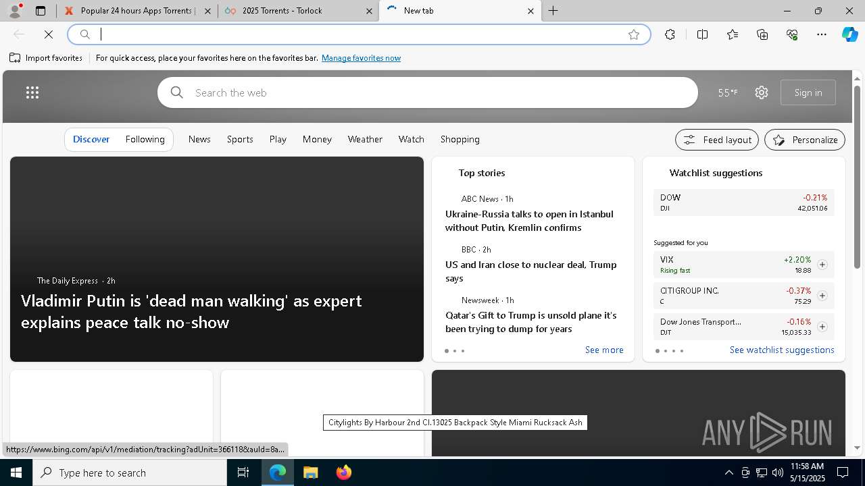Open page settings gear icon

(762, 92)
